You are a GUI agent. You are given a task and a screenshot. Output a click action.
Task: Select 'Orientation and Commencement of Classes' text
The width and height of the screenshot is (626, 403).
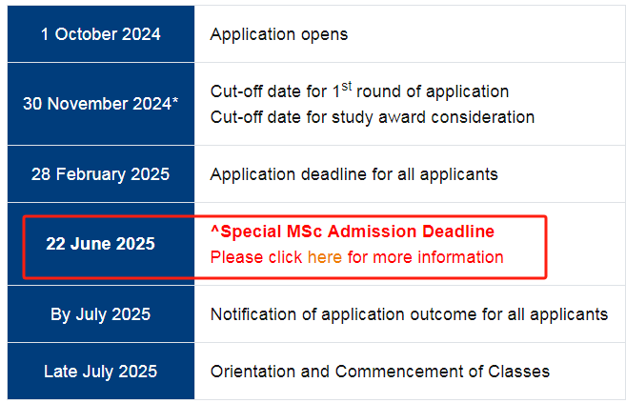click(x=379, y=372)
